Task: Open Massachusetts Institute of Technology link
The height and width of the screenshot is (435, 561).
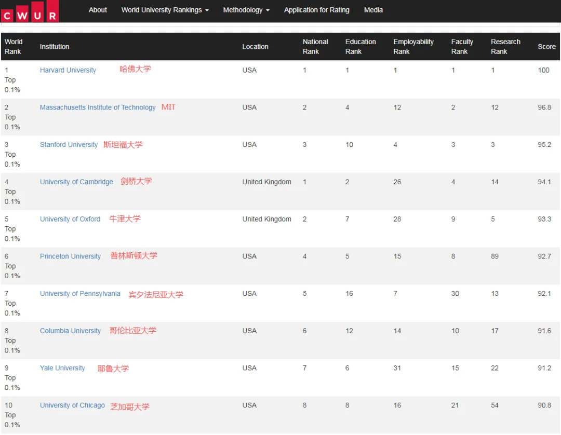Action: pyautogui.click(x=98, y=107)
